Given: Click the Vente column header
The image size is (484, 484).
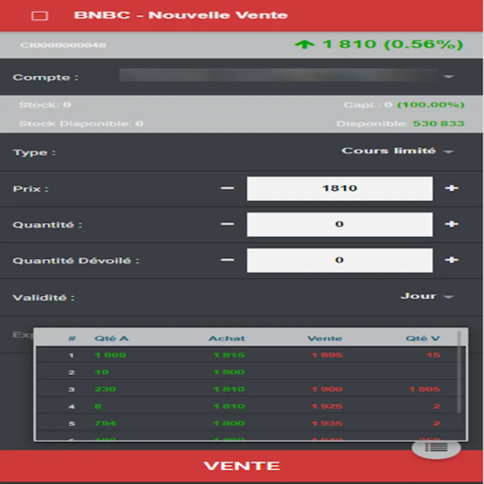Looking at the screenshot, I should (325, 338).
